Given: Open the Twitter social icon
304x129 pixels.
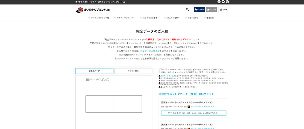Looking at the screenshot, I should click(223, 2).
